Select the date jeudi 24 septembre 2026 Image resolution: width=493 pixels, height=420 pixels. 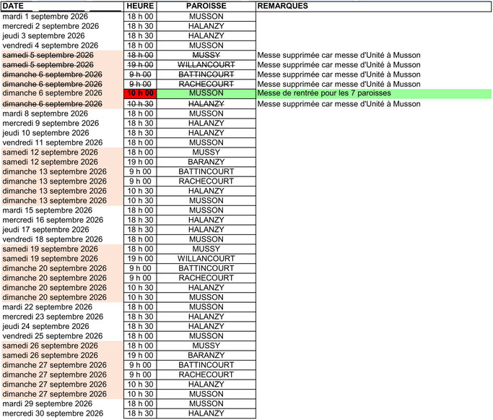tap(46, 327)
